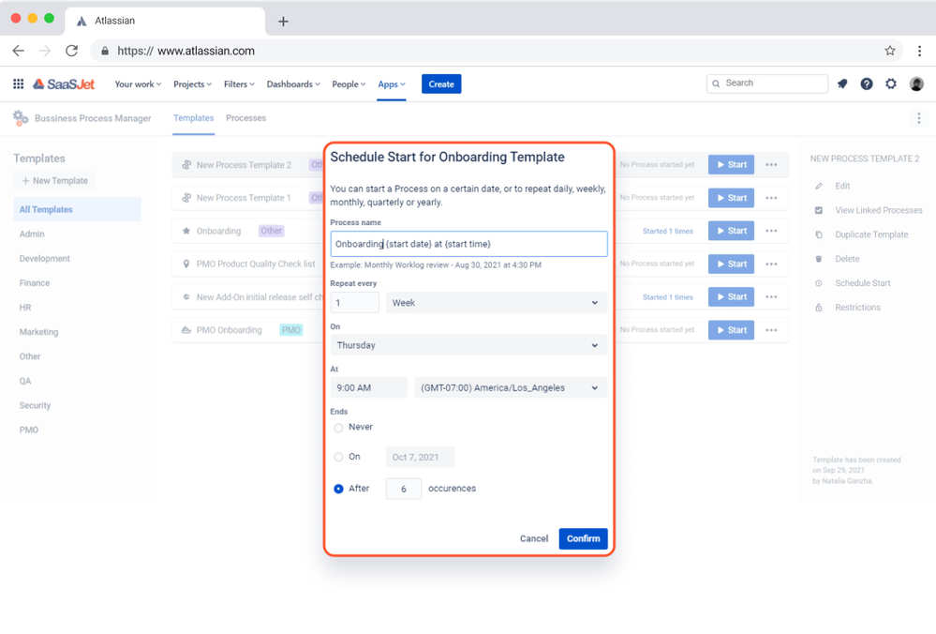Open more options for New Process Template 2
This screenshot has height=634, width=936.
pyautogui.click(x=771, y=165)
